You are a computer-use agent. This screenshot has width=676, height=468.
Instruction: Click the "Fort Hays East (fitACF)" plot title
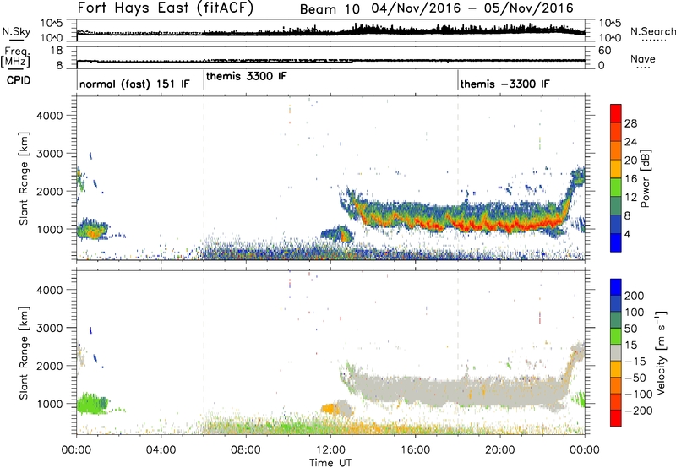[x=166, y=8]
